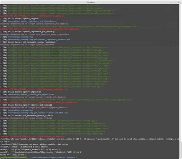Click 'precomp.hpp.gch/opencv_imgcodecs_RELEASE.gch' line
This screenshot has width=182, height=159.
pyautogui.click(x=35, y=40)
